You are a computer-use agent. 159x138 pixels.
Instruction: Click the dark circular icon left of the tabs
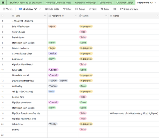point(3,2)
